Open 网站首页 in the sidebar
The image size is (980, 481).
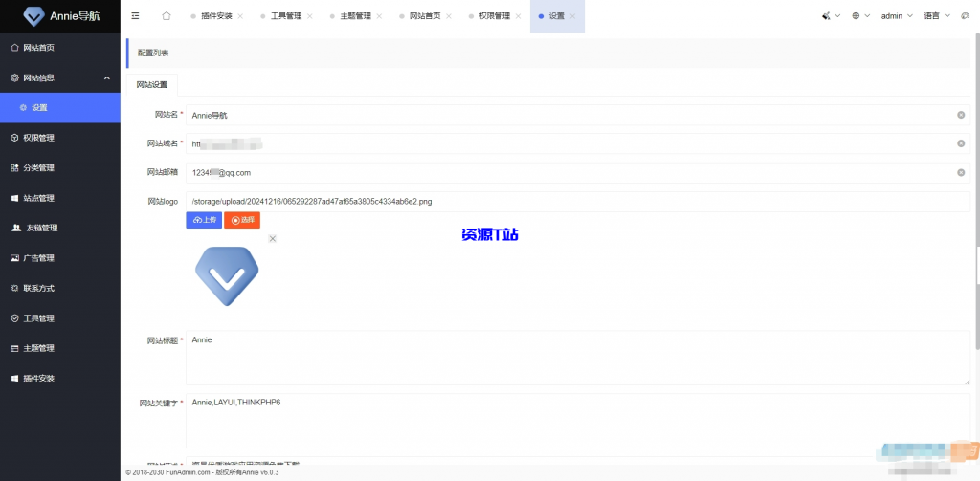(60, 48)
